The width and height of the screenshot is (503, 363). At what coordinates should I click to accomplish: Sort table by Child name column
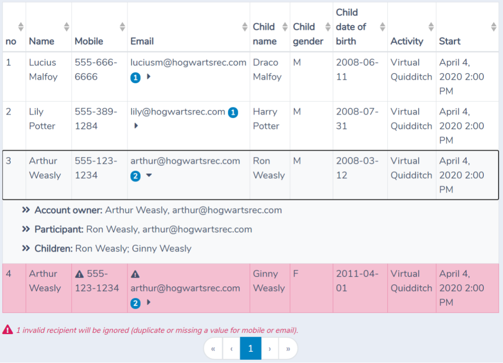point(285,27)
